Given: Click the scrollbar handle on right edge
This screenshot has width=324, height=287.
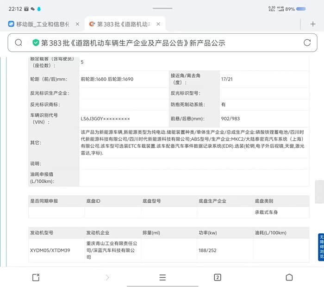Looking at the screenshot, I should click(319, 192).
